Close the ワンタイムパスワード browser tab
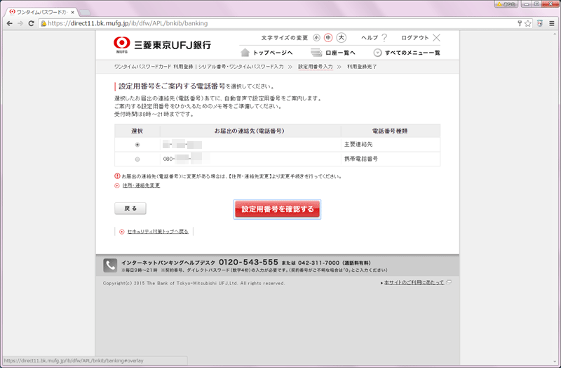Image resolution: width=561 pixels, height=368 pixels. click(x=73, y=12)
